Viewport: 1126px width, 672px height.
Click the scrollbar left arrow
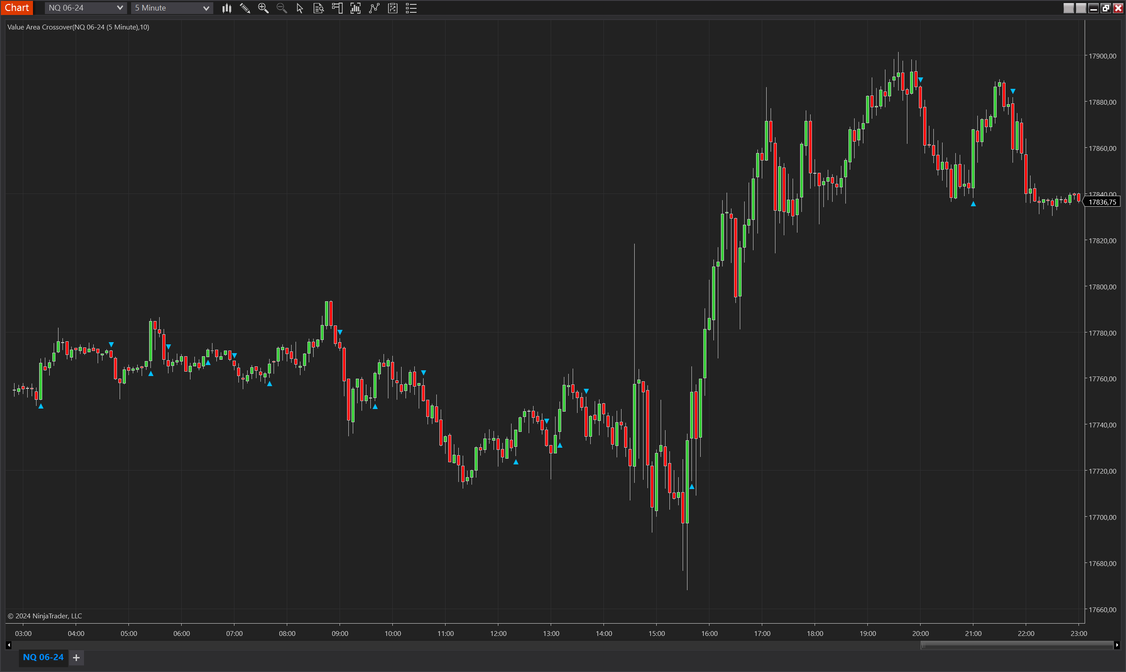(x=9, y=645)
